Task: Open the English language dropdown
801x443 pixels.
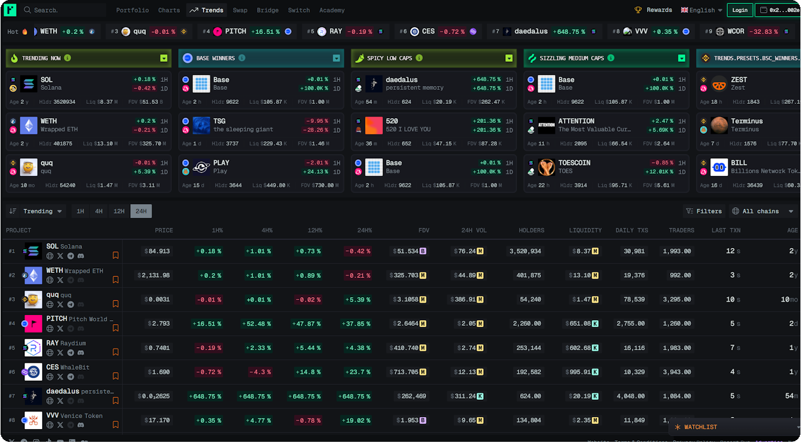Action: coord(702,10)
